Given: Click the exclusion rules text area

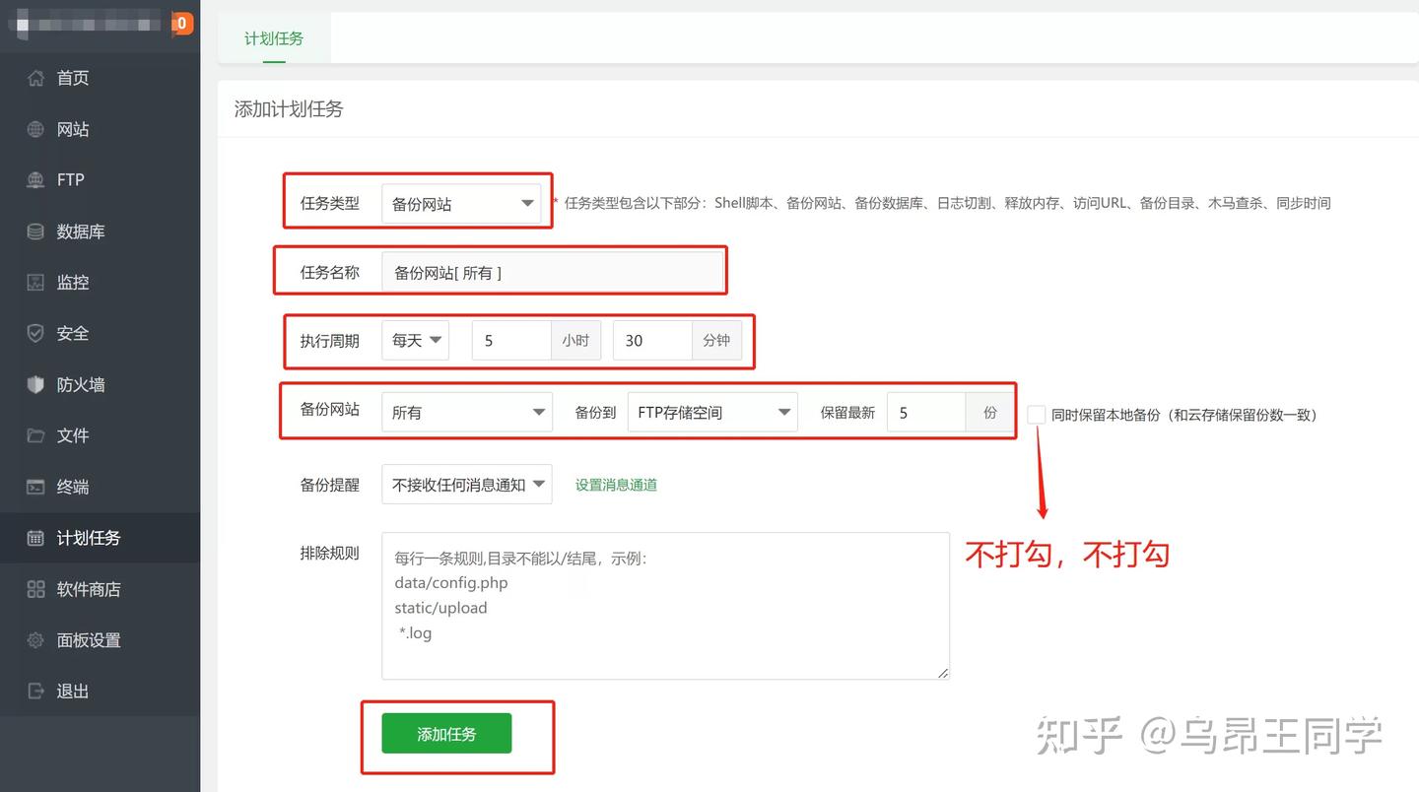Looking at the screenshot, I should click(665, 606).
